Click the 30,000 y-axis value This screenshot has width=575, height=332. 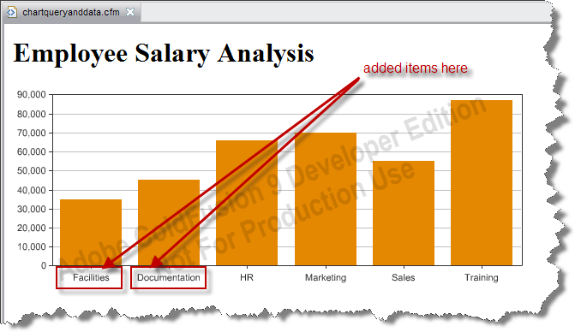32,209
